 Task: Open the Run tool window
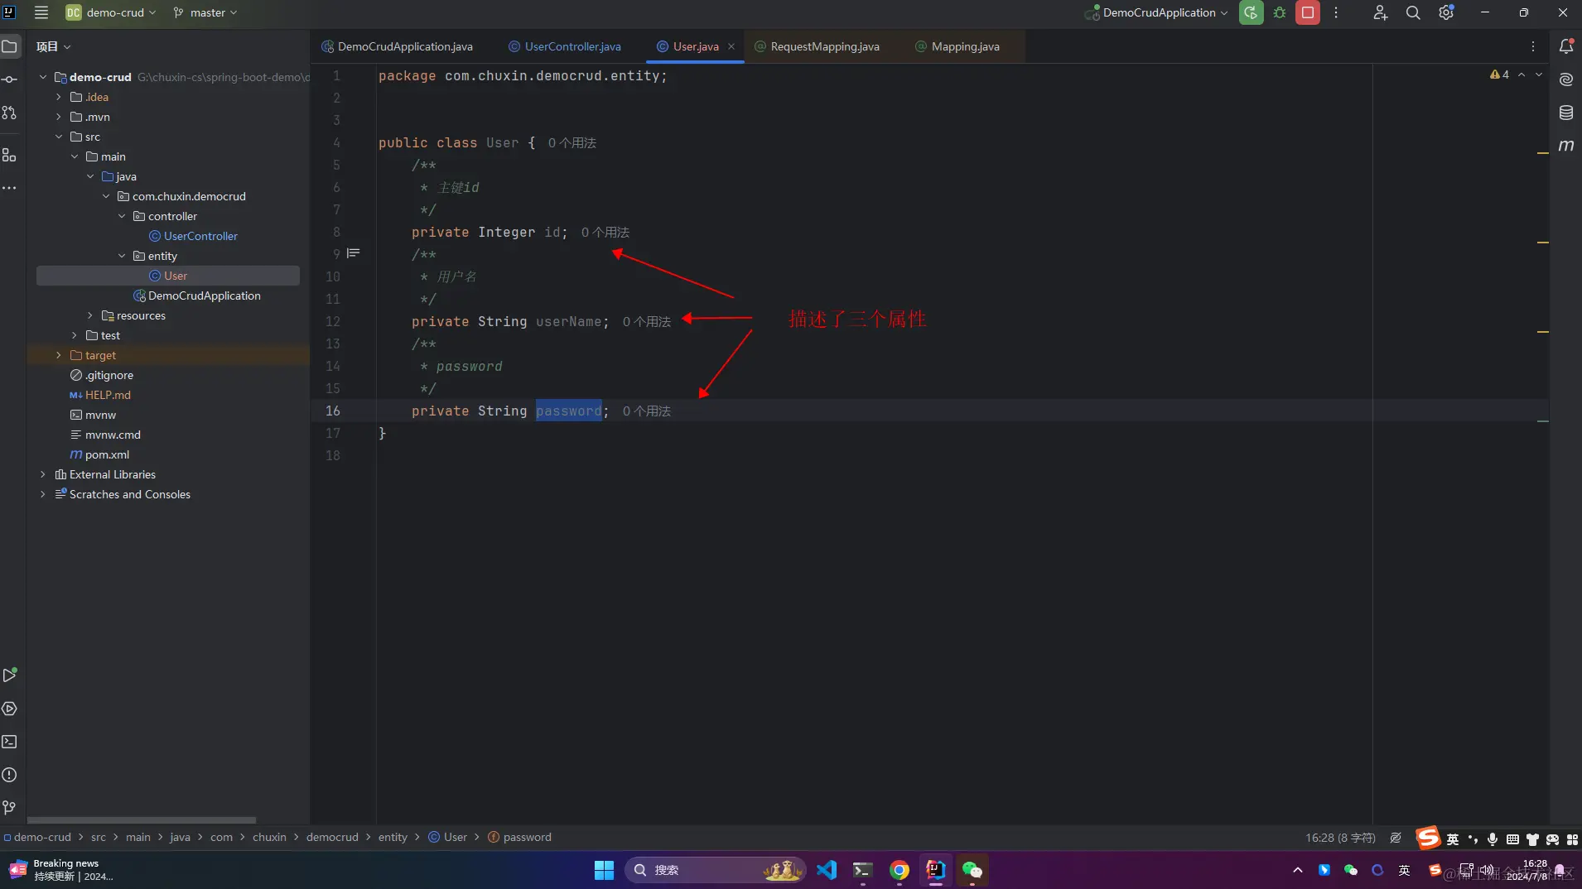[x=10, y=675]
